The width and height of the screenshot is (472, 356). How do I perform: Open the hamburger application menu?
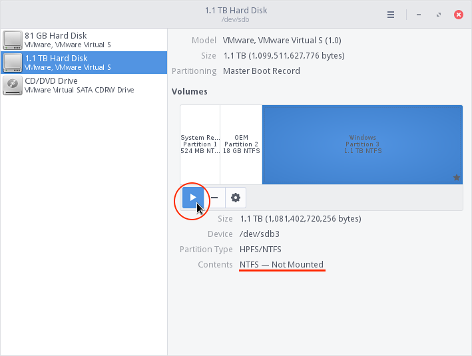coord(391,15)
